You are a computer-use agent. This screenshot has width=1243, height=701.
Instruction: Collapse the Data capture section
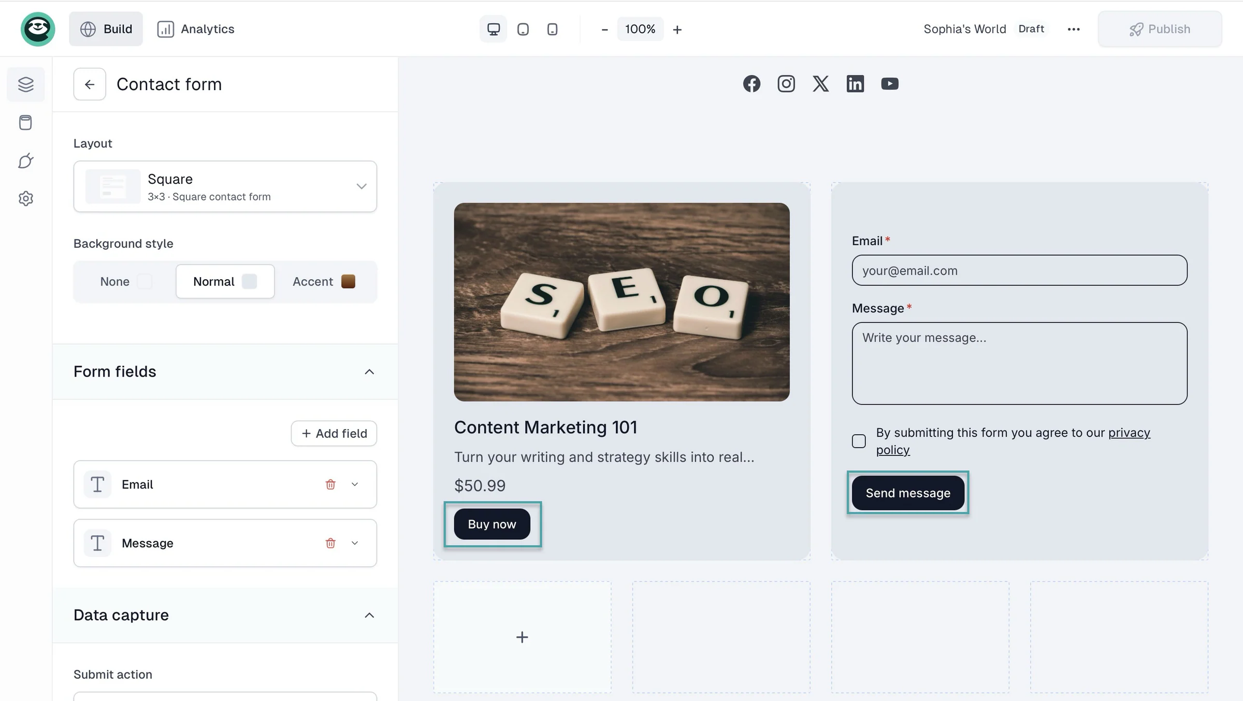pos(369,615)
